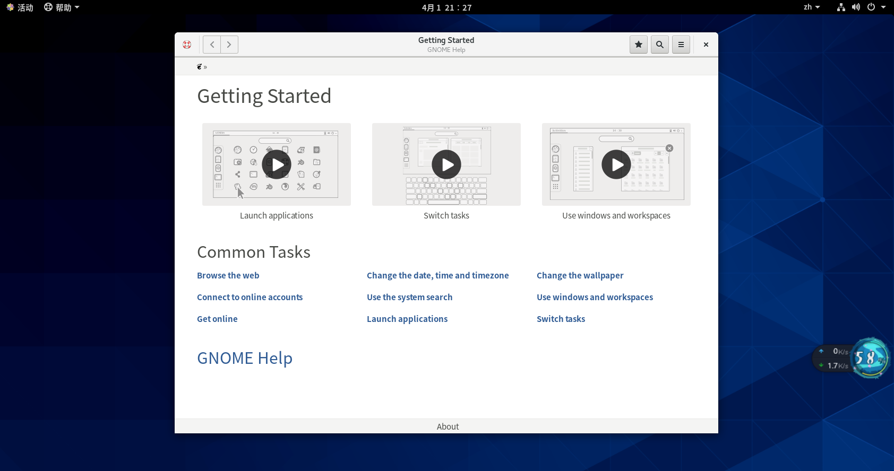
Task: Open the Switch tasks link in Common Tasks
Action: [x=561, y=319]
